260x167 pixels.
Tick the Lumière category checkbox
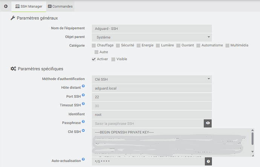(158, 46)
